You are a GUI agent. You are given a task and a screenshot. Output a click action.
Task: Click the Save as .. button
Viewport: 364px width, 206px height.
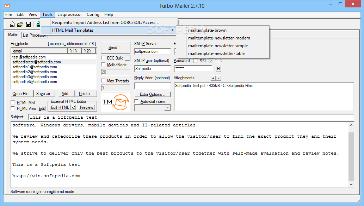tap(45, 94)
